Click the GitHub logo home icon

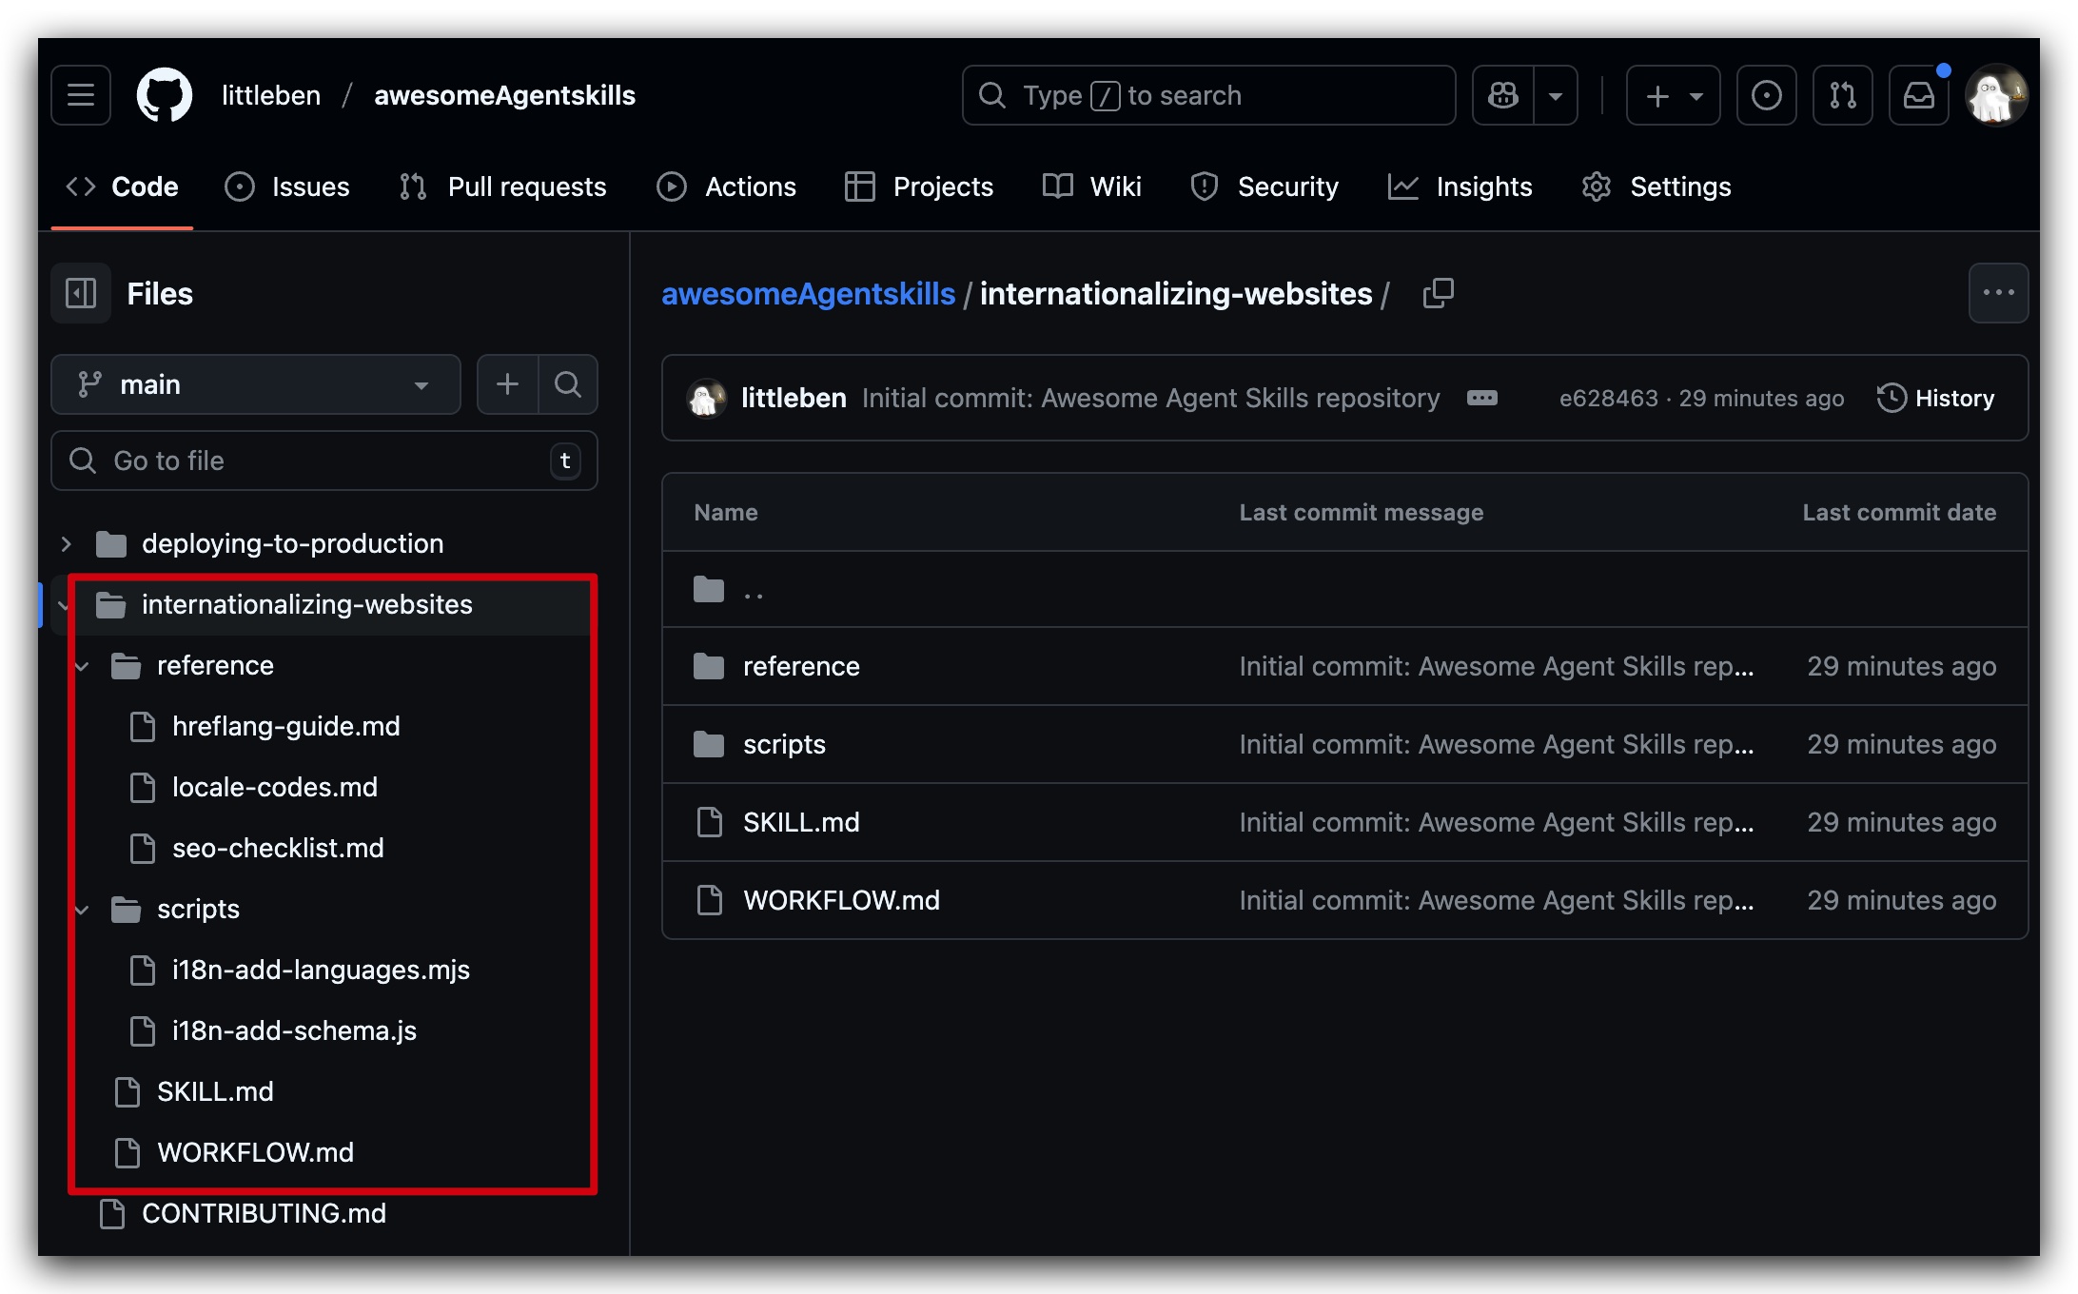(x=165, y=95)
